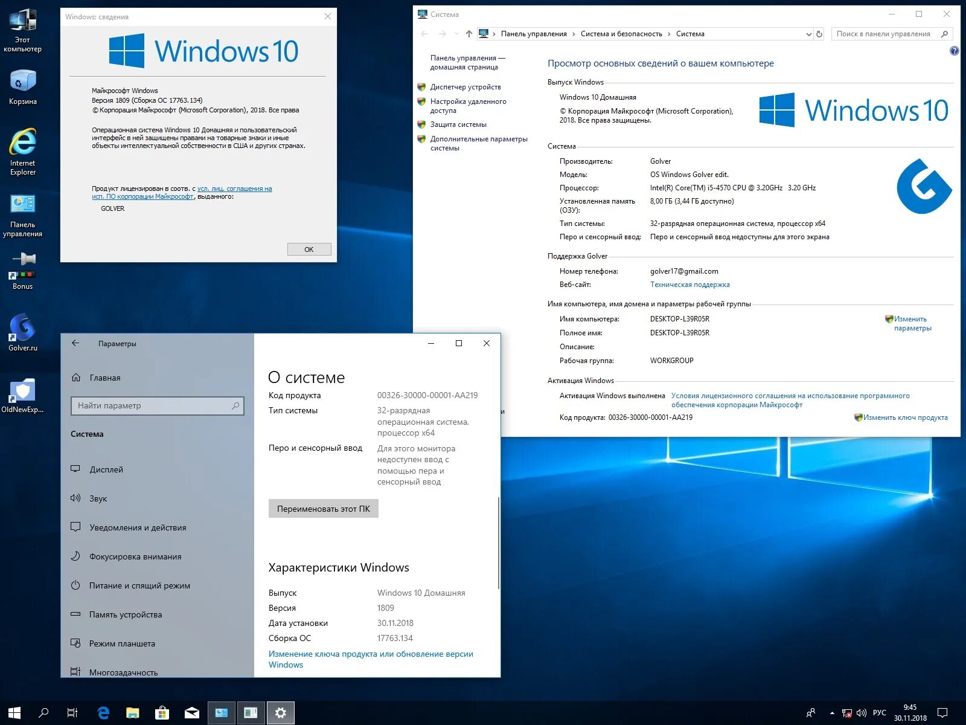Open 'Диспетчер устройств' link
Viewport: 966px width, 725px height.
[465, 87]
